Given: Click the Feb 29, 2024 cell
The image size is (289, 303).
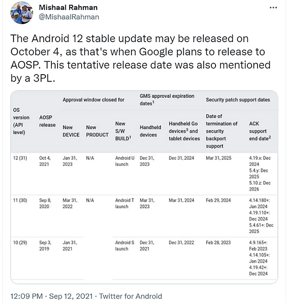Looking at the screenshot, I should [218, 200].
